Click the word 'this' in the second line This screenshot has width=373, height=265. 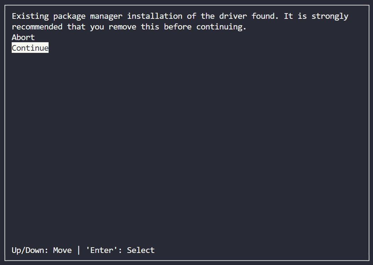tap(150, 27)
